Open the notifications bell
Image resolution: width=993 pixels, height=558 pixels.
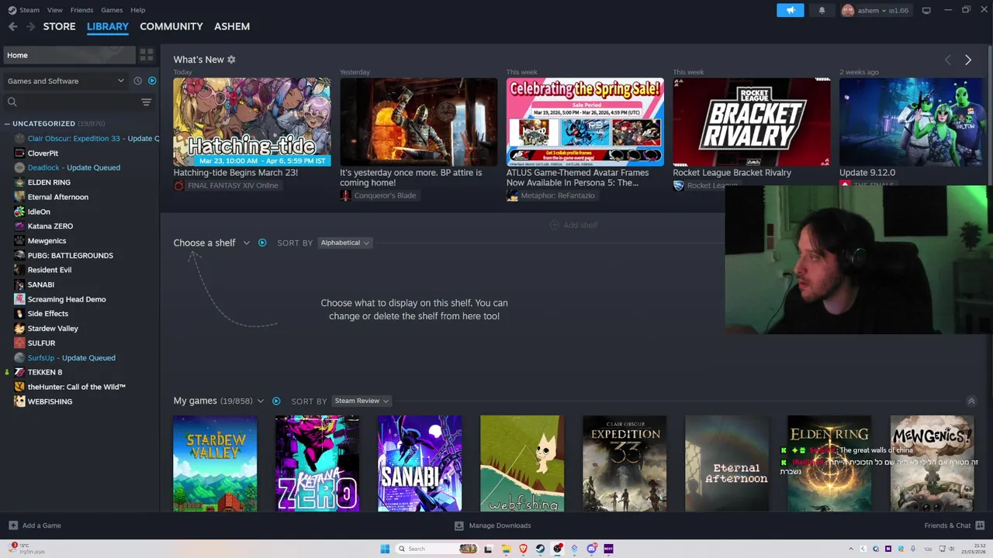click(x=822, y=10)
